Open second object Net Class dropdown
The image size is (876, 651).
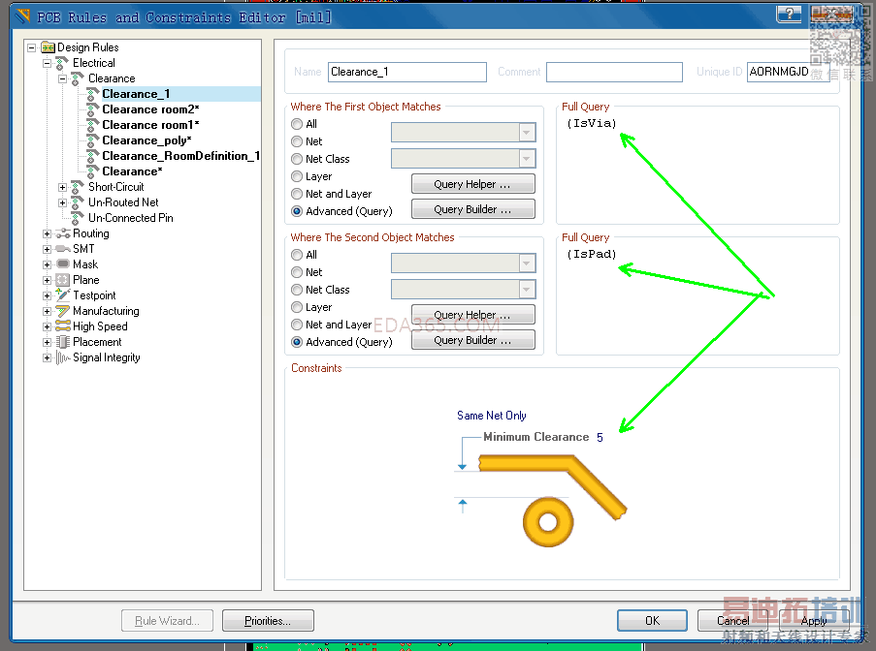526,289
